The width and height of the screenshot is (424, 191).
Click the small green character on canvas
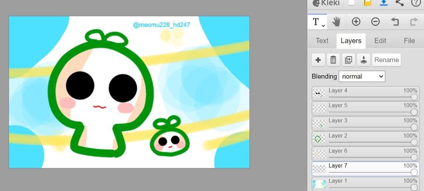point(170,136)
